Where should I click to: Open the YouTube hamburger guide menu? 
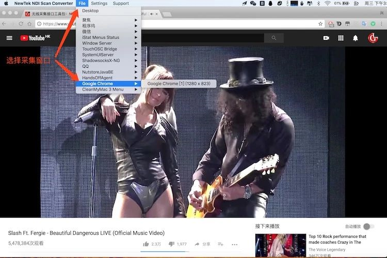tap(9, 38)
